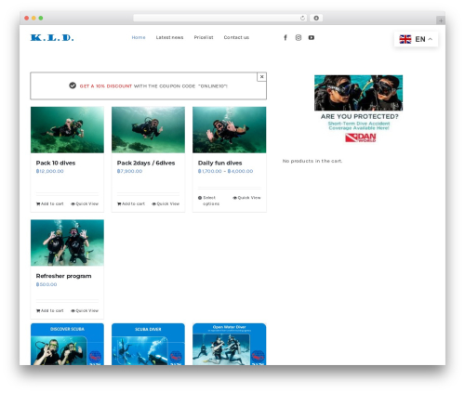Click the UK flag icon
The width and height of the screenshot is (465, 393).
point(405,39)
